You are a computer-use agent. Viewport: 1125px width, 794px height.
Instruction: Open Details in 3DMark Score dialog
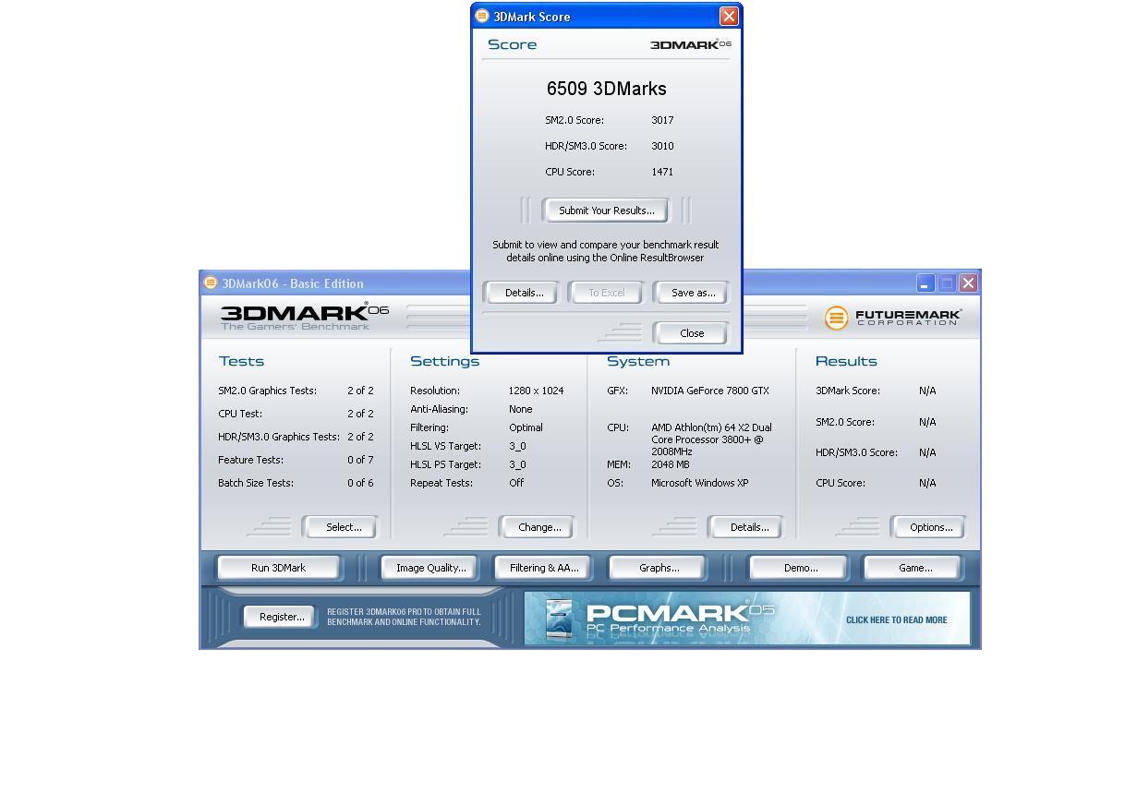[x=523, y=293]
